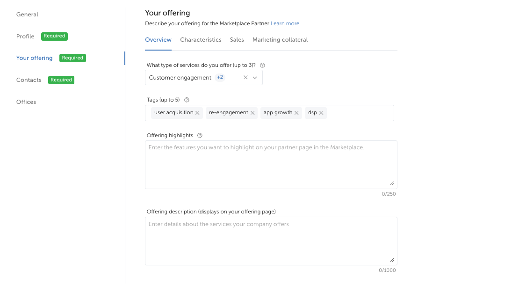Click the +2 badge in services dropdown
This screenshot has width=512, height=293.
220,77
